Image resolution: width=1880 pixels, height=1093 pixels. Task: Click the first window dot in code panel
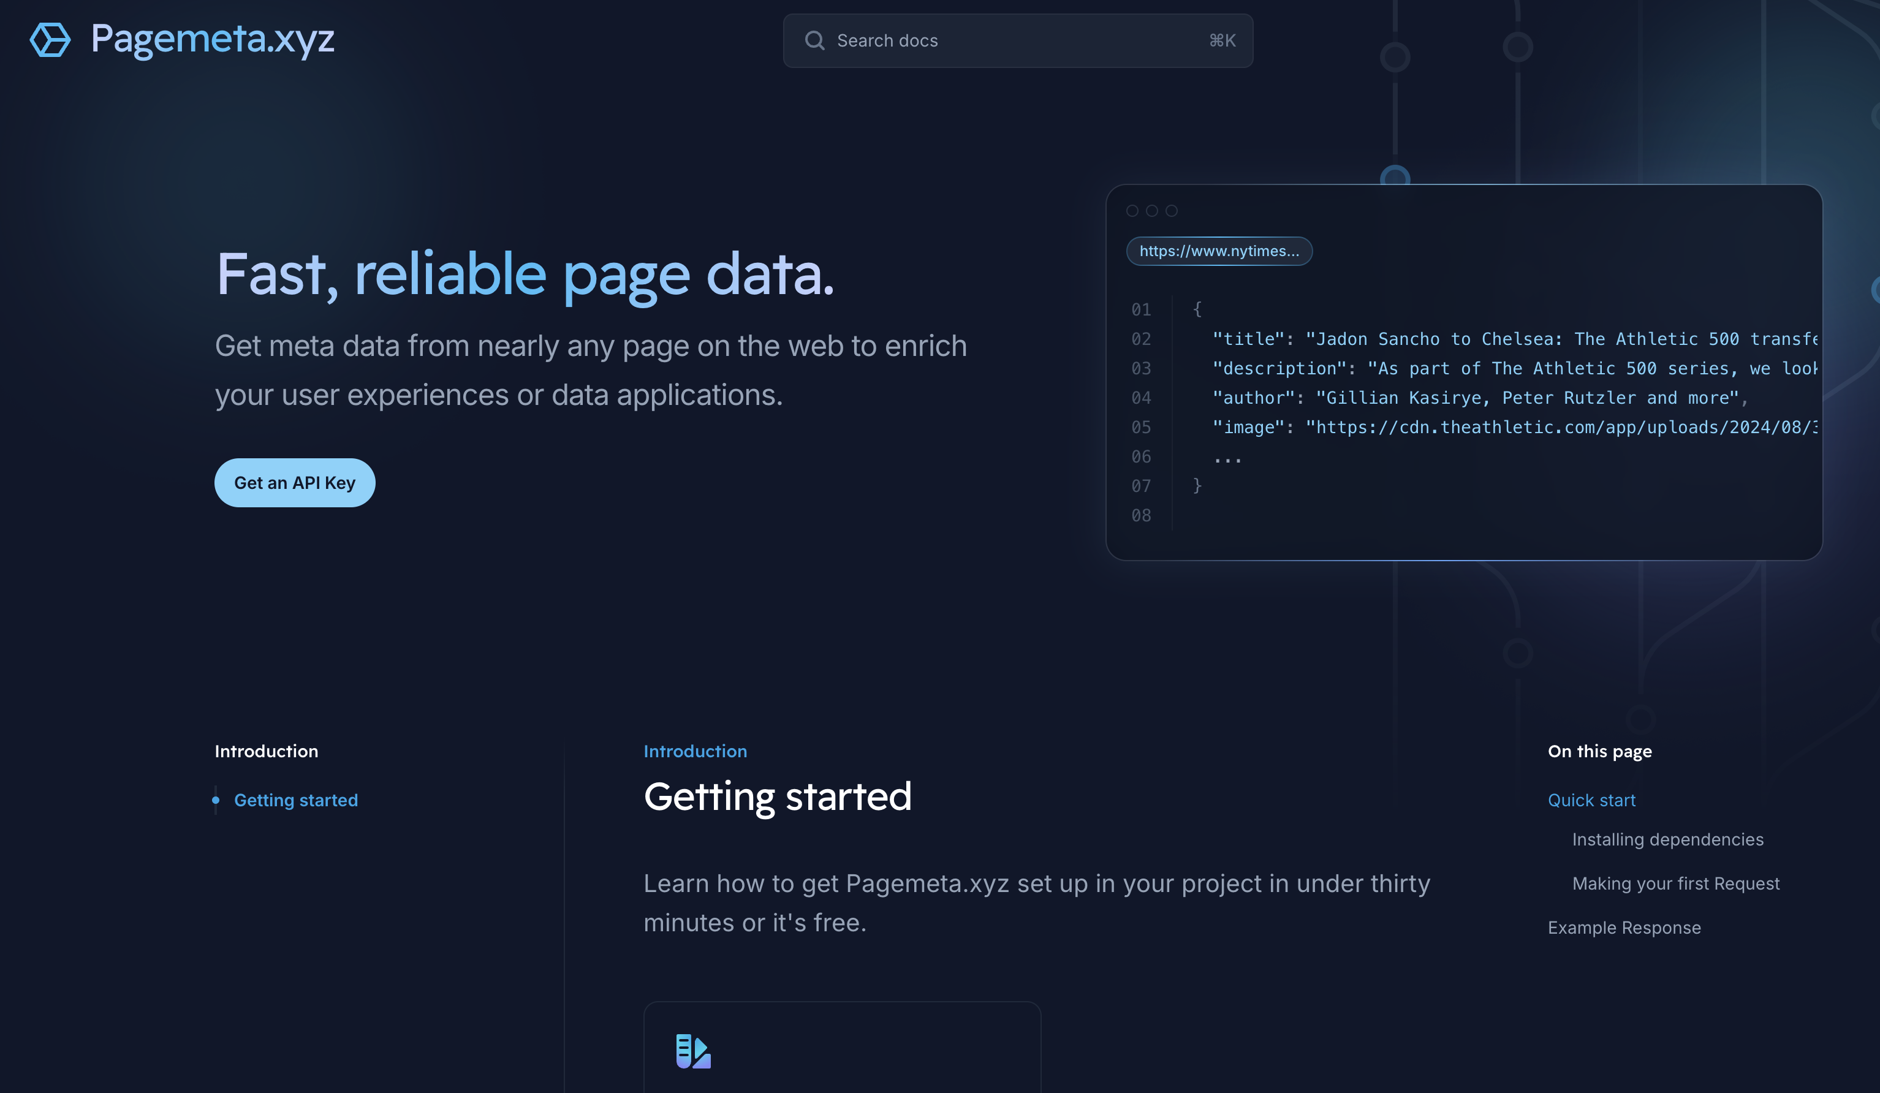coord(1132,211)
